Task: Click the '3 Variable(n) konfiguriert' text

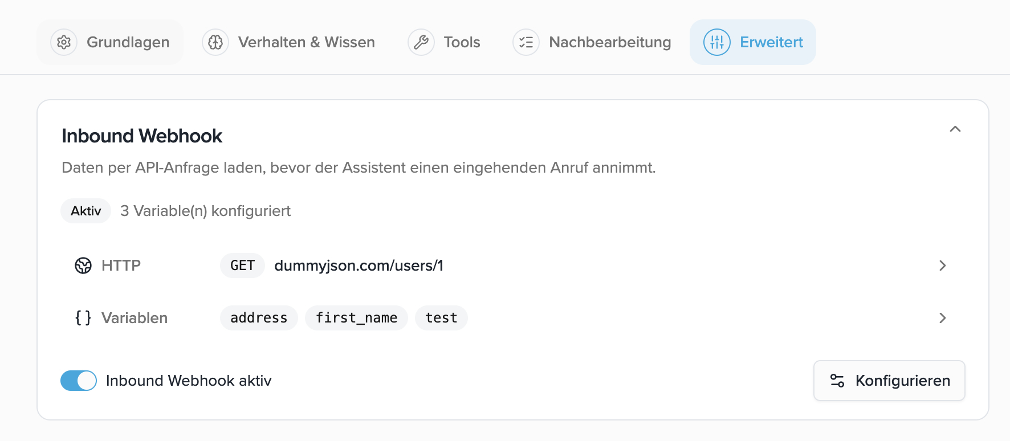Action: [206, 211]
